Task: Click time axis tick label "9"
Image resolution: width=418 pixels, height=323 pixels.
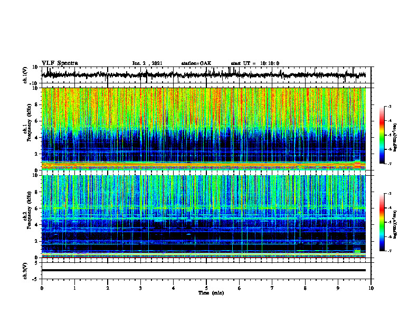Action: coord(338,288)
